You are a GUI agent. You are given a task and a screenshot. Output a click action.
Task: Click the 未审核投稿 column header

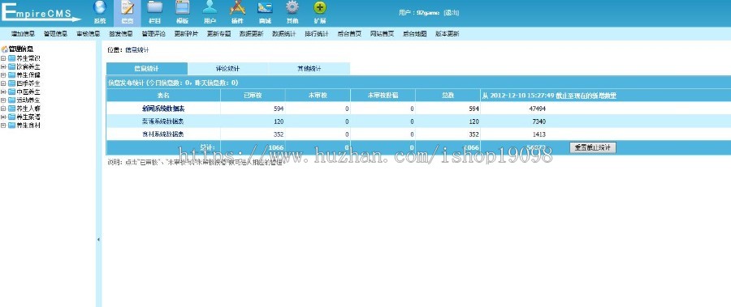point(383,96)
